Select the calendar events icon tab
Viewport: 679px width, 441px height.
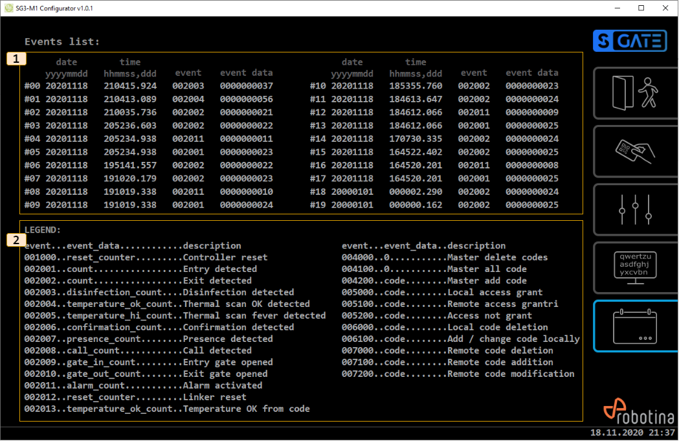pyautogui.click(x=634, y=326)
